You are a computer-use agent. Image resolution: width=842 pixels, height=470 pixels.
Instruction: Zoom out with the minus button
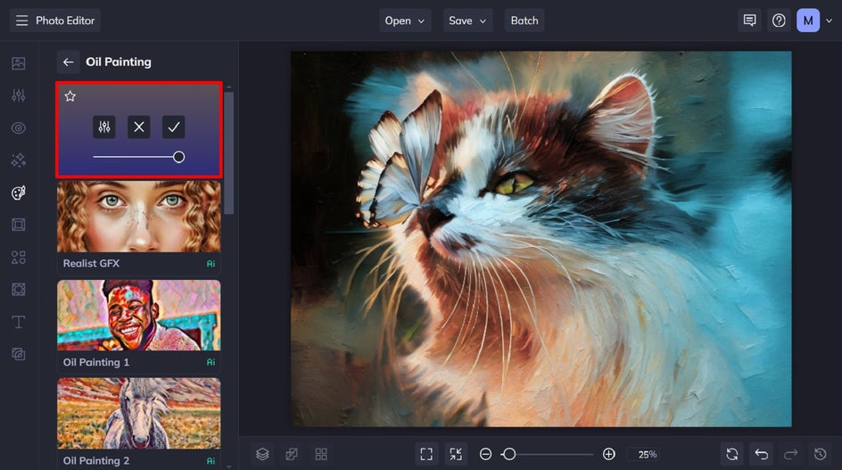[x=485, y=455]
